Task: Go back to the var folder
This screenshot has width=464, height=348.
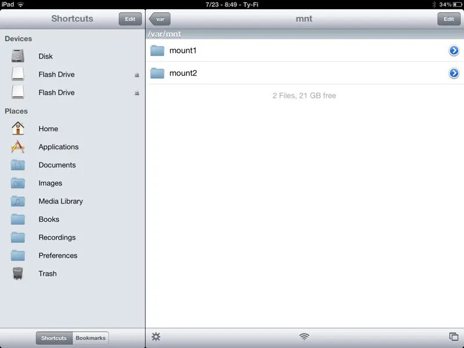Action: (159, 19)
